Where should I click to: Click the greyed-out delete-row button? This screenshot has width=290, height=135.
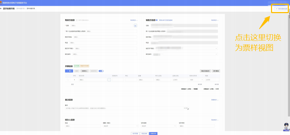77,71
